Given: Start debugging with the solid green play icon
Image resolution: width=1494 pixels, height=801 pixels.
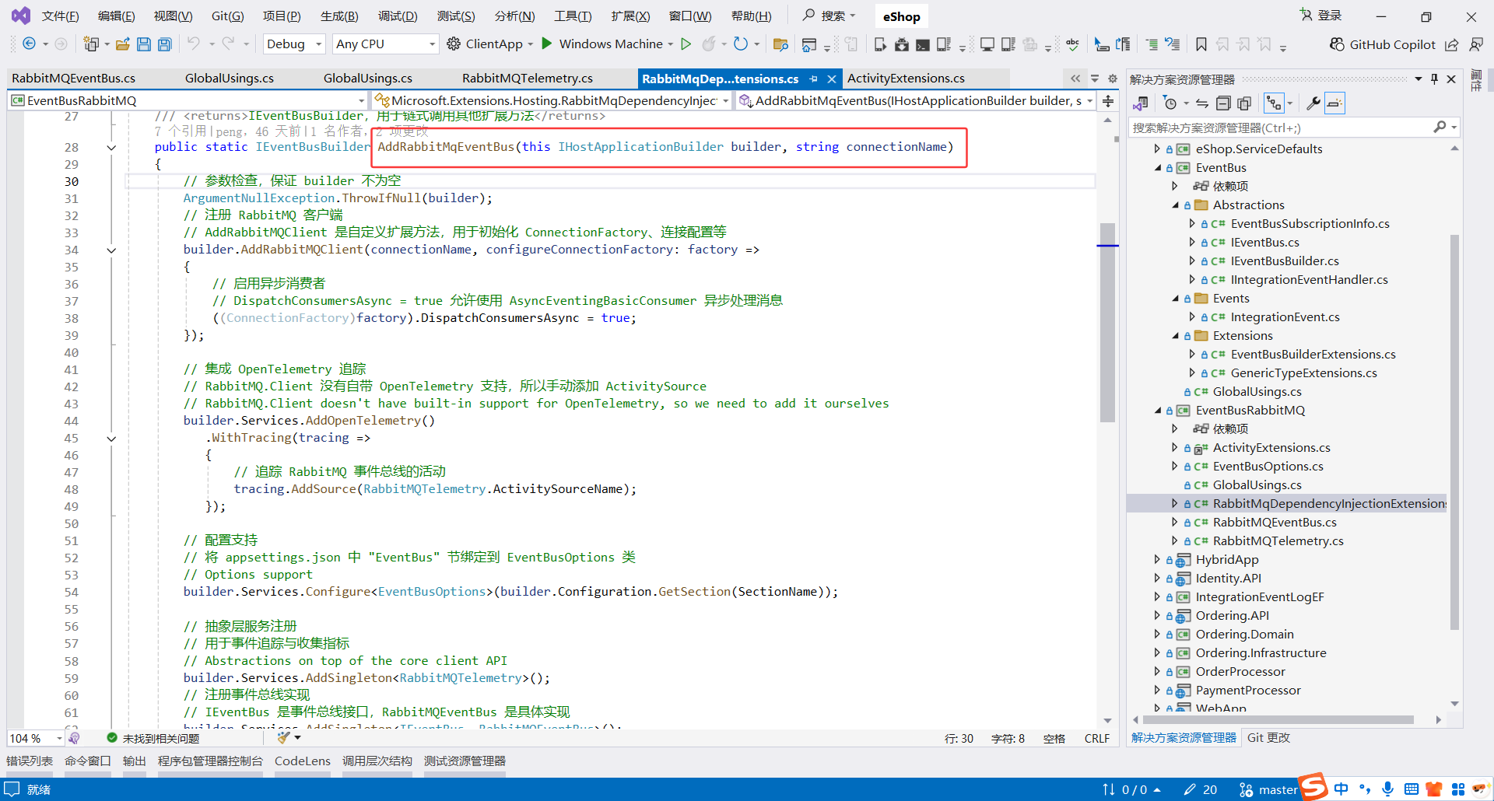Looking at the screenshot, I should coord(547,44).
